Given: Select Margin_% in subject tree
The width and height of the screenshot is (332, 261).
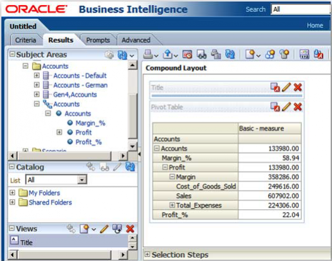Looking at the screenshot, I should (90, 123).
